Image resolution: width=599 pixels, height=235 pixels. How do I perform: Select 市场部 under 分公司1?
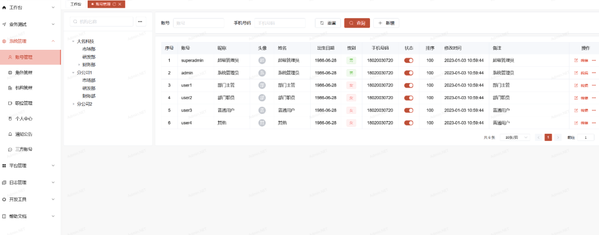tap(89, 80)
